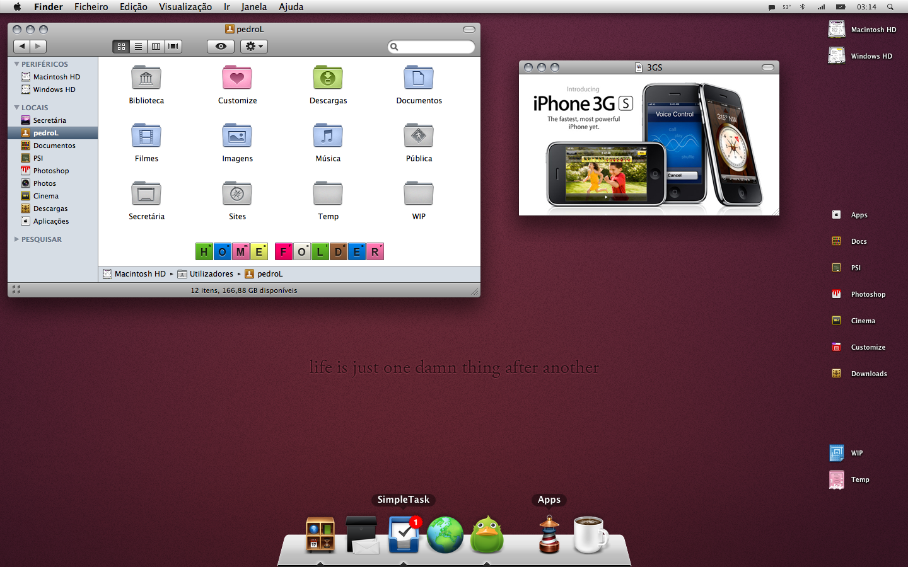
Task: Open the pink Customize folder
Action: (x=237, y=78)
